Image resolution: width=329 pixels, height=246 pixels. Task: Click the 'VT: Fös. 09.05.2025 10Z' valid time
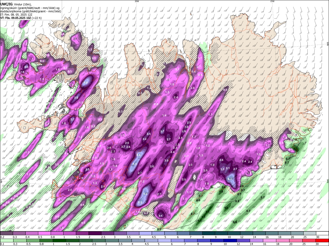pos(16,18)
